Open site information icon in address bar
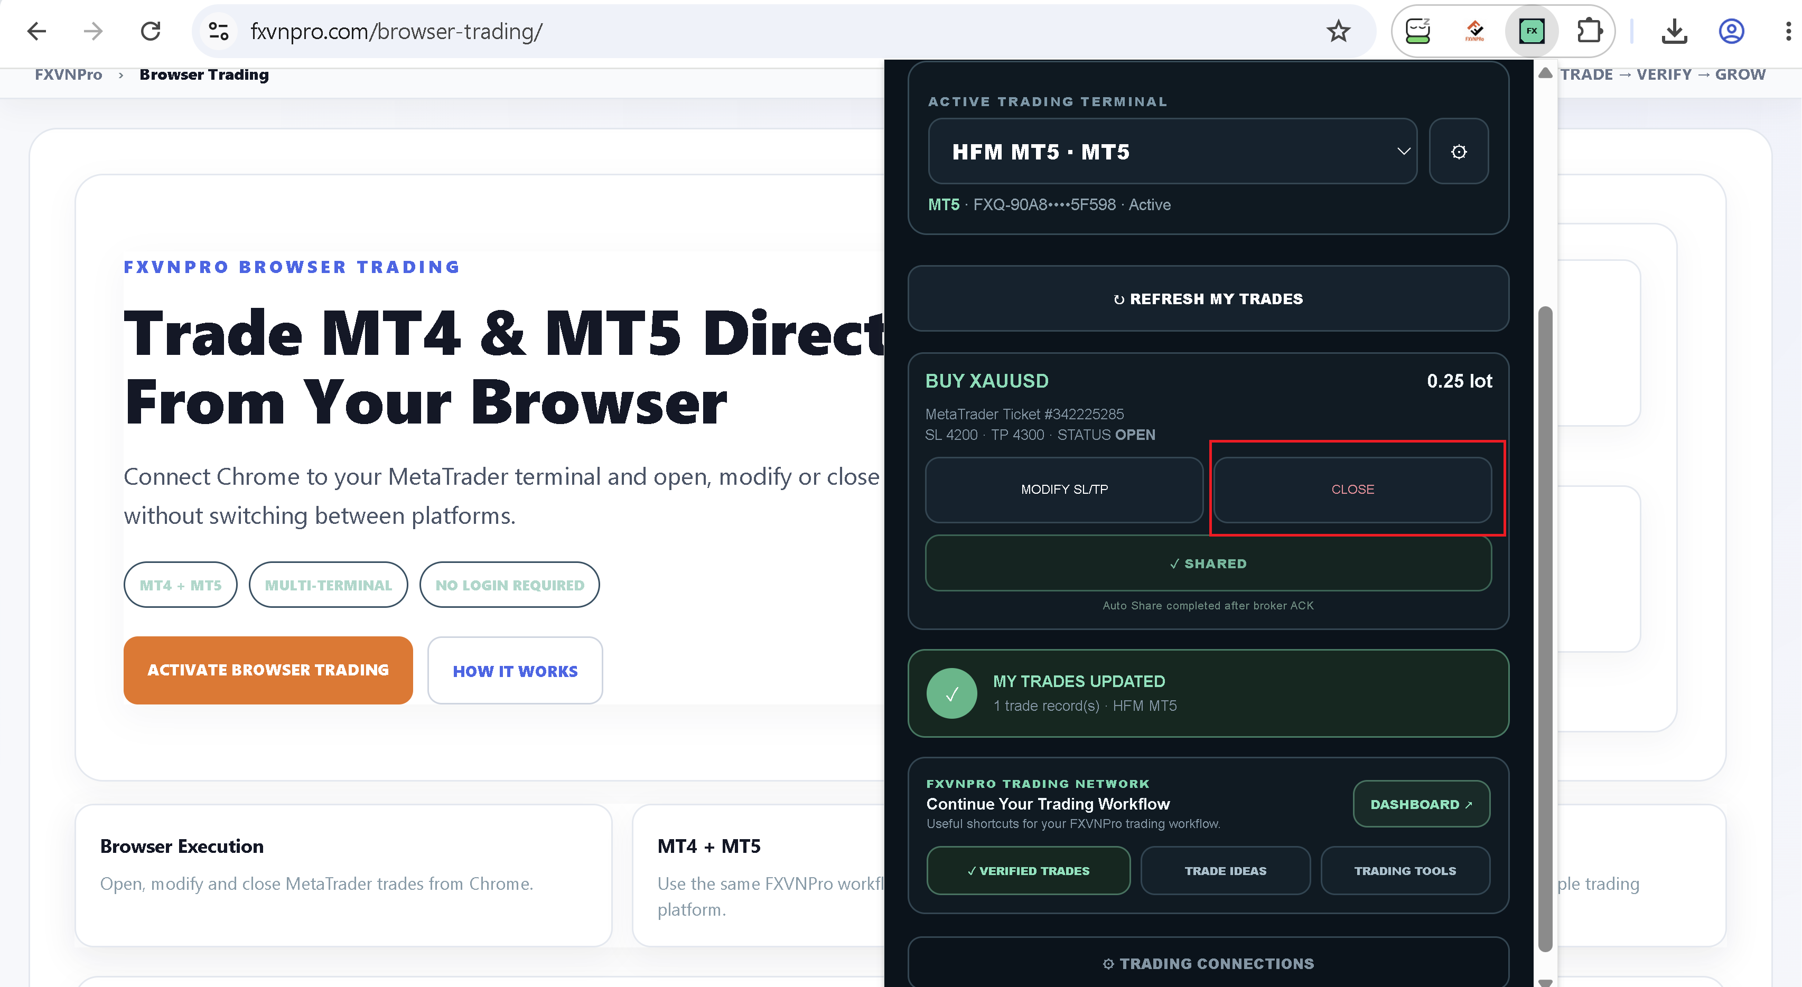Image resolution: width=1802 pixels, height=987 pixels. tap(218, 32)
